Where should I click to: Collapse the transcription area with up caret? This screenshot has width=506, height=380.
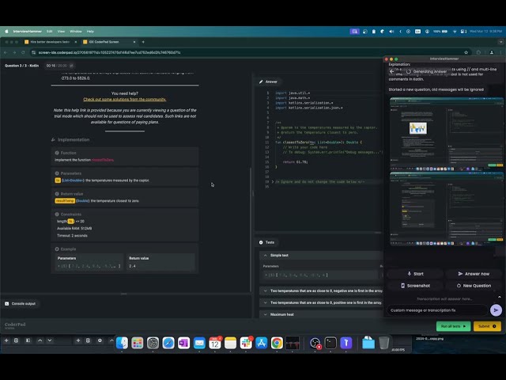coord(500,297)
